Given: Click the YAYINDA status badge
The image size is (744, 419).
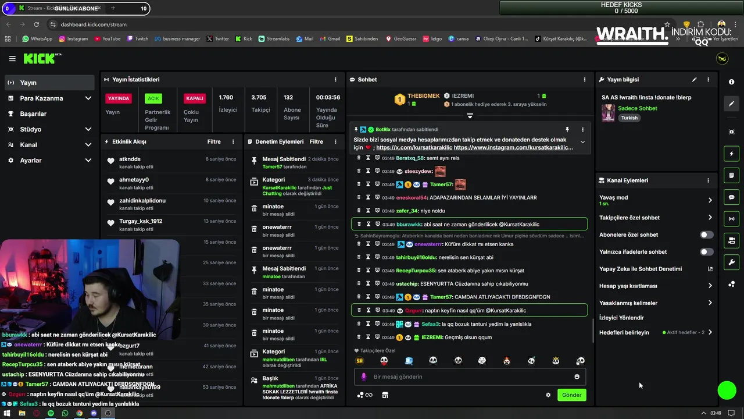Looking at the screenshot, I should point(119,98).
